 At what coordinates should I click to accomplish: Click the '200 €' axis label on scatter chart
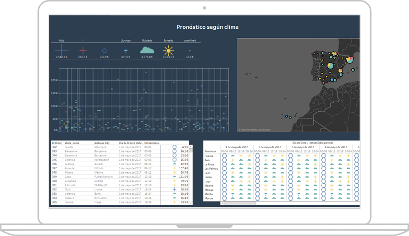(54, 80)
